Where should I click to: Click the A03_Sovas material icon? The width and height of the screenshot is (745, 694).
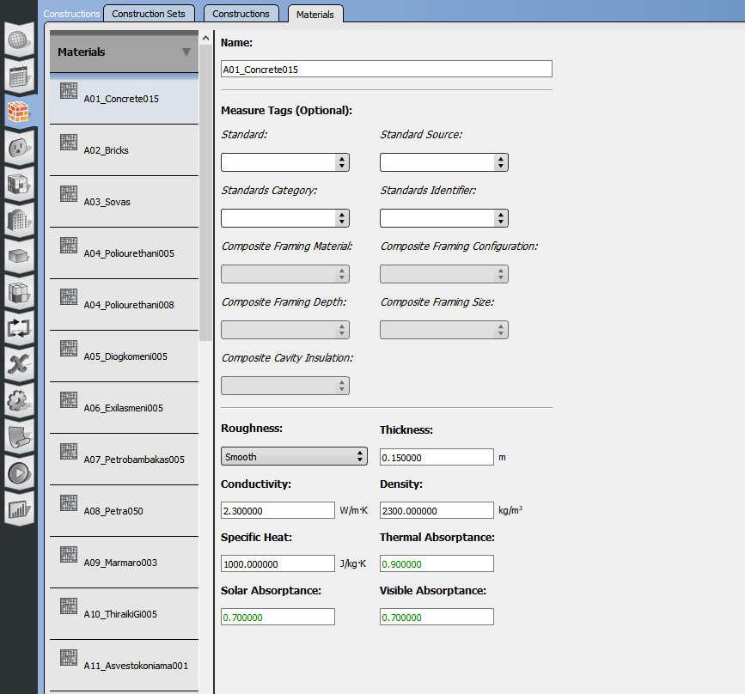coord(69,193)
